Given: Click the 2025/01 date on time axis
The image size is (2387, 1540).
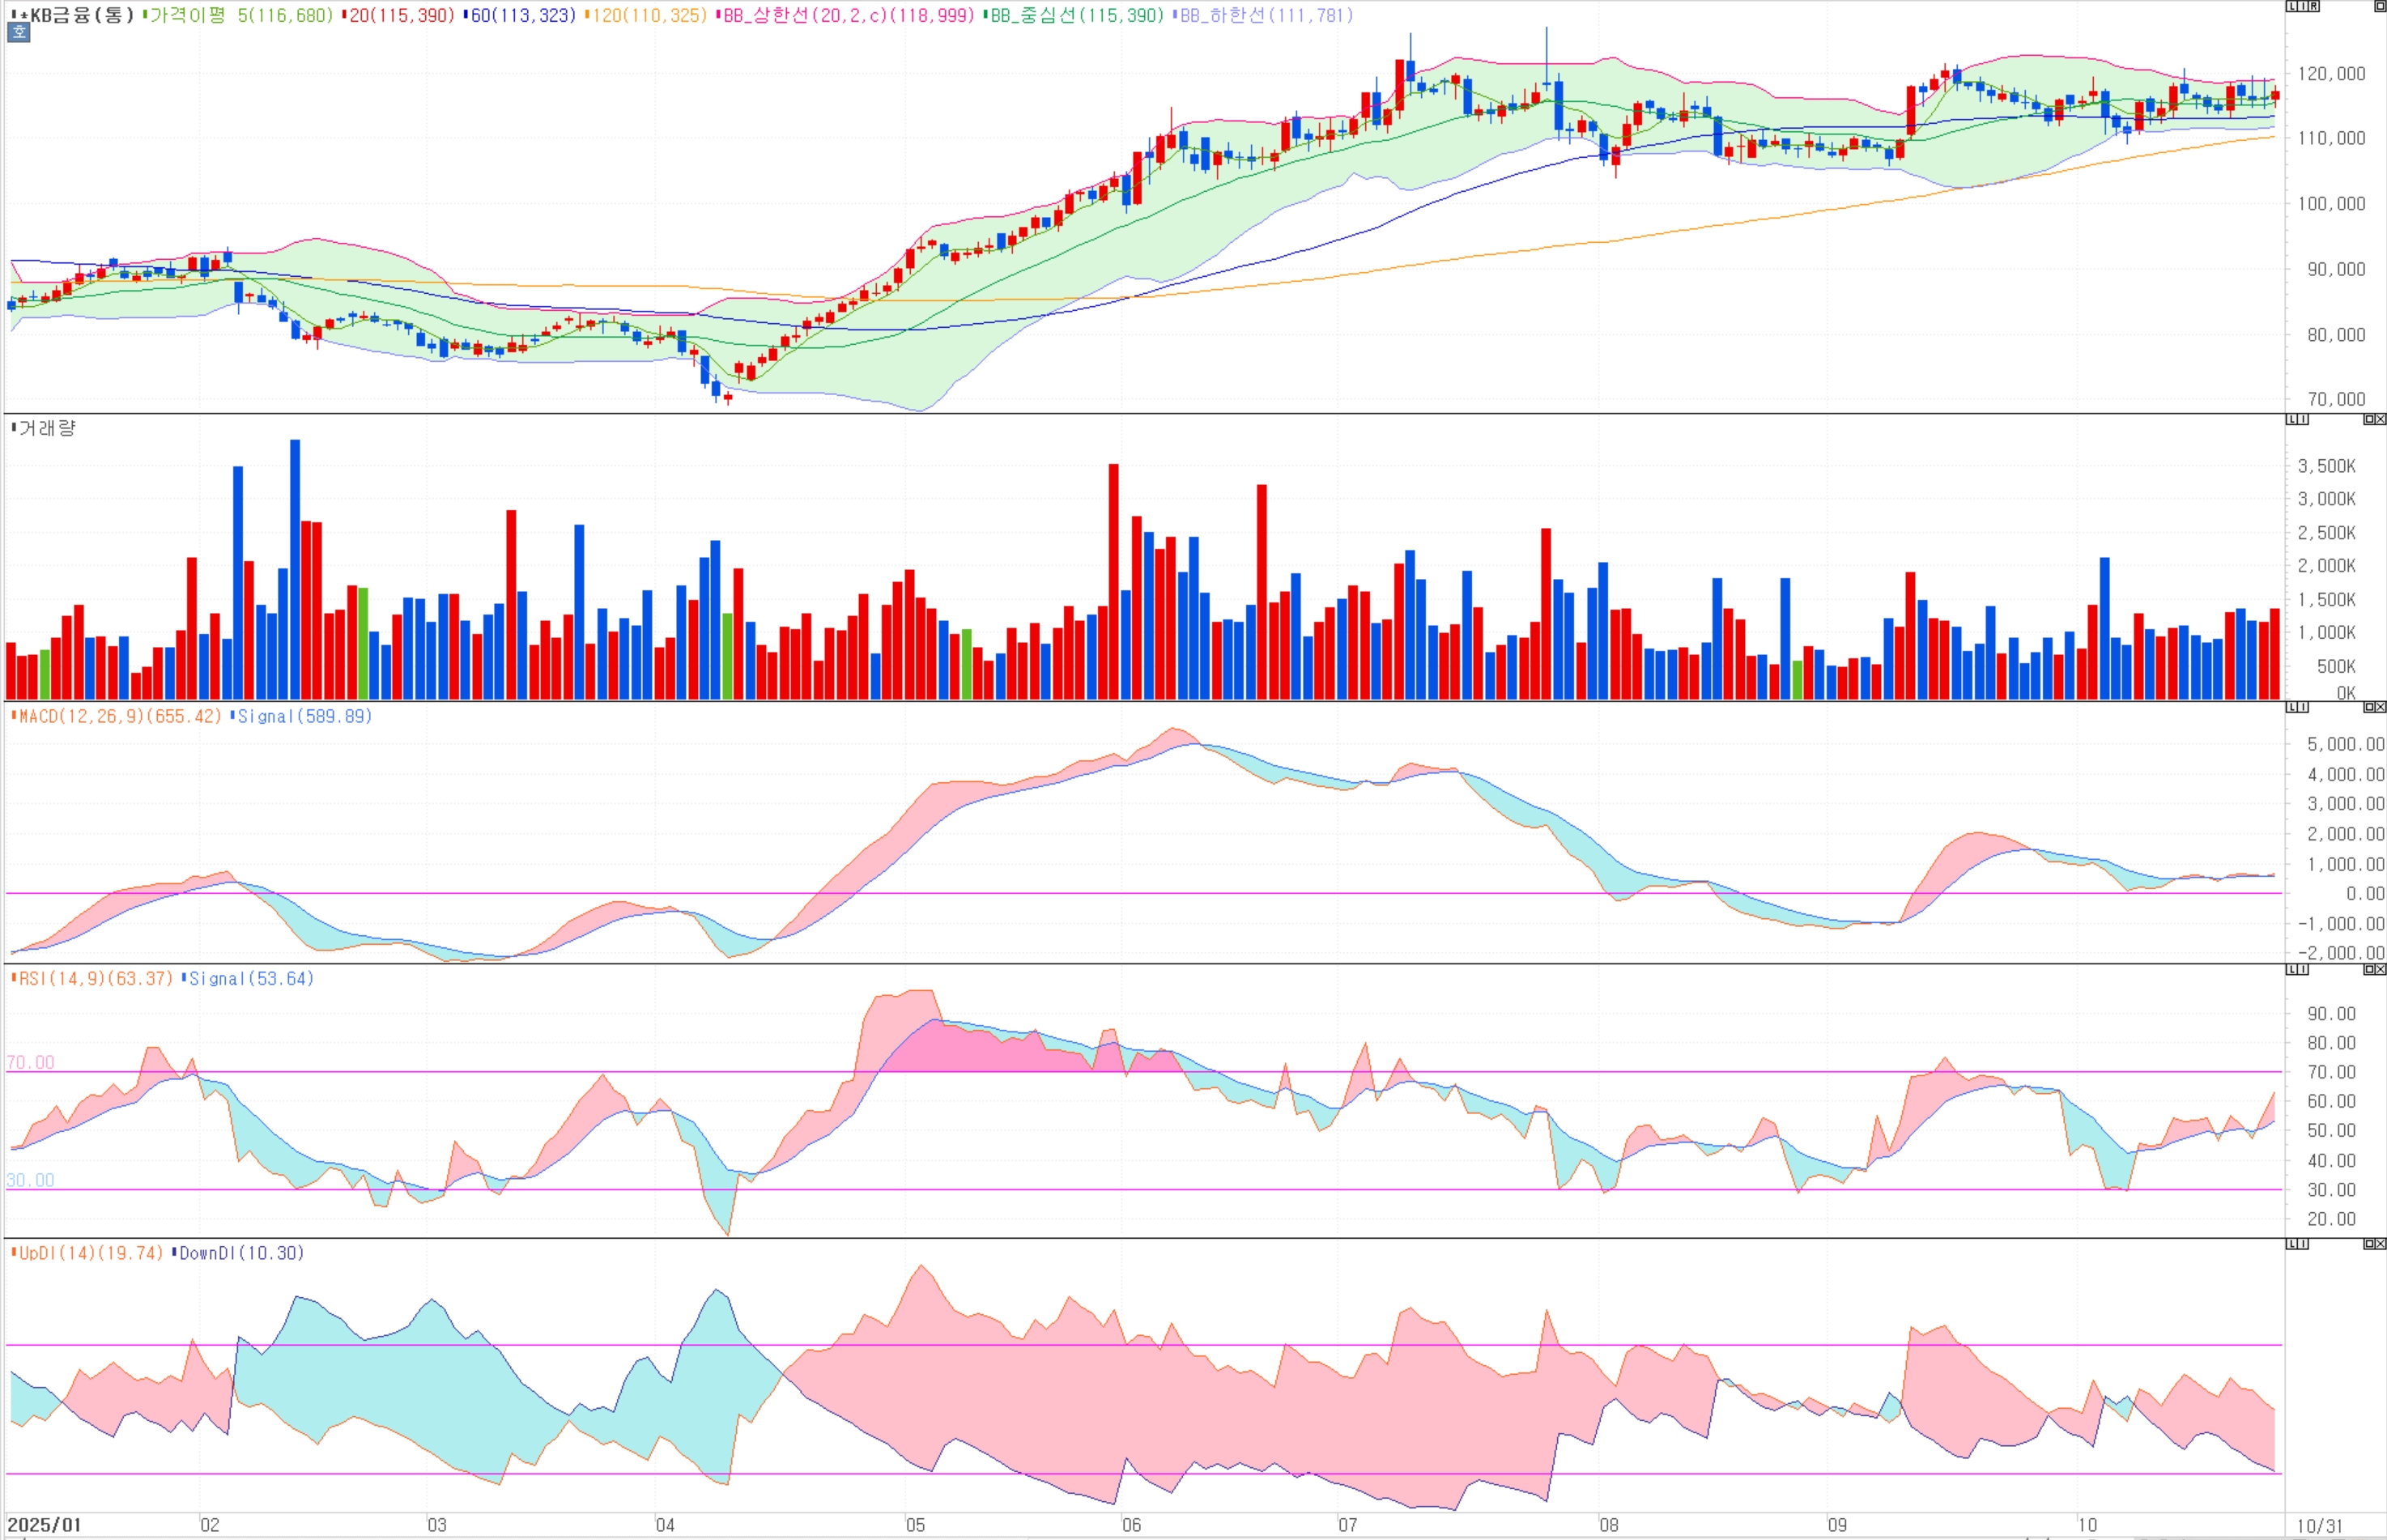Looking at the screenshot, I should tap(44, 1525).
